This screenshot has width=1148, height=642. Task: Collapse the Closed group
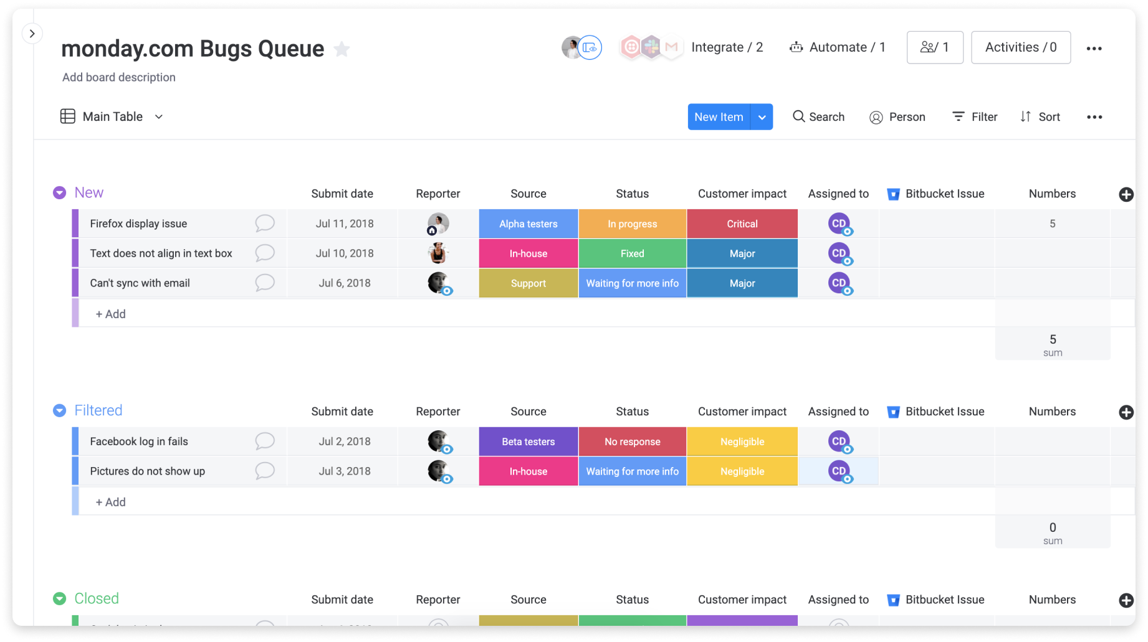59,599
